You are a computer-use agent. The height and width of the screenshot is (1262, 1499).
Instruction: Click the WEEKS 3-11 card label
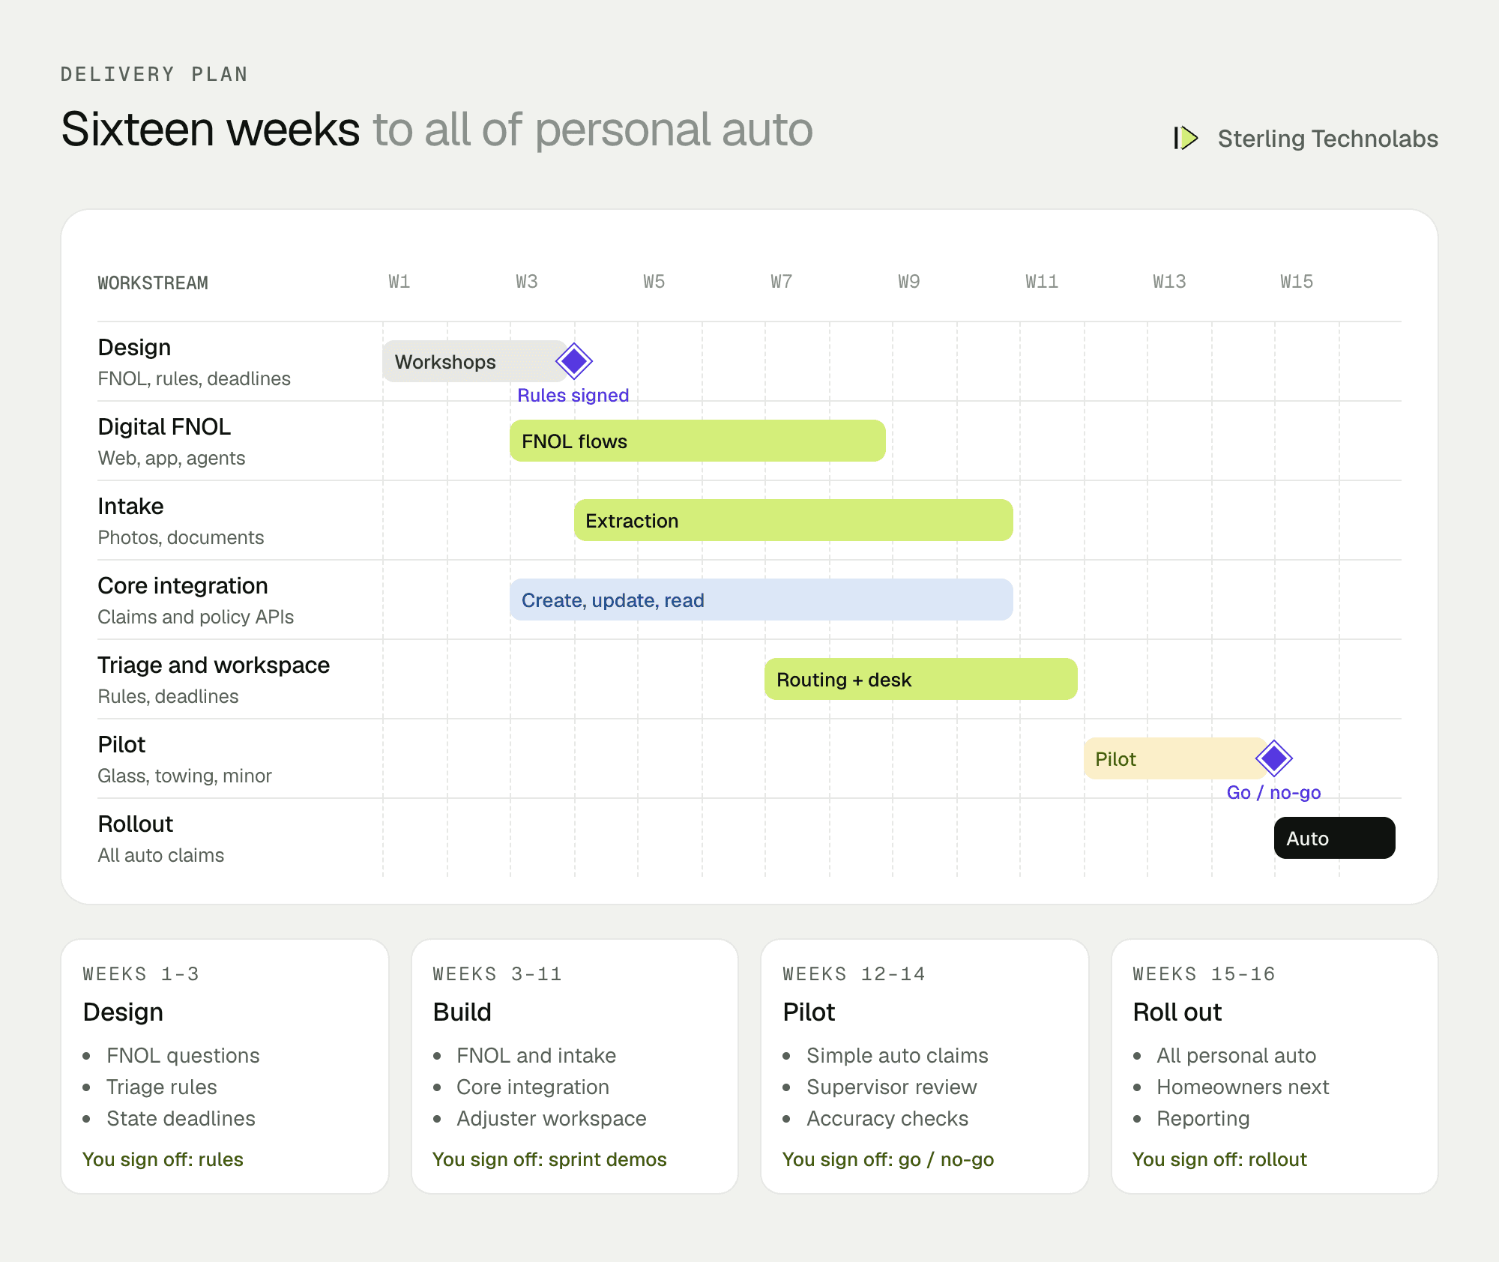(498, 974)
